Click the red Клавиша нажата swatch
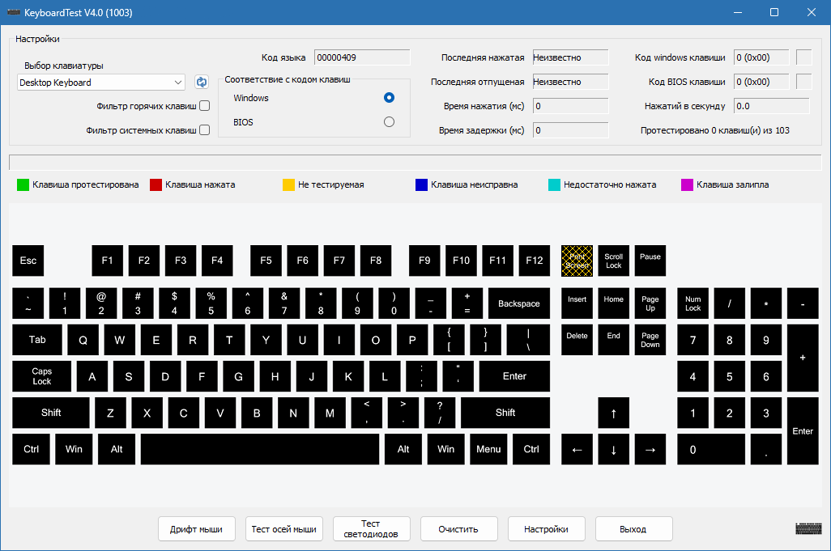This screenshot has height=551, width=831. click(156, 184)
